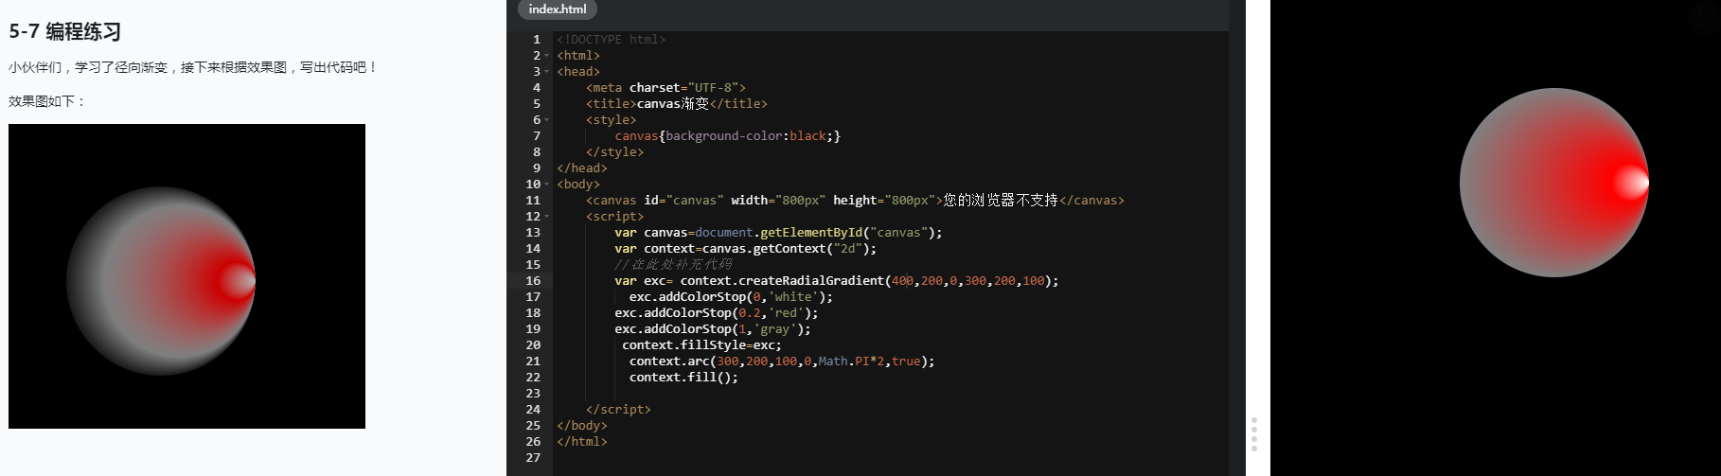1721x476 pixels.
Task: Collapse the <head> block fold arrow
Action: coord(547,72)
